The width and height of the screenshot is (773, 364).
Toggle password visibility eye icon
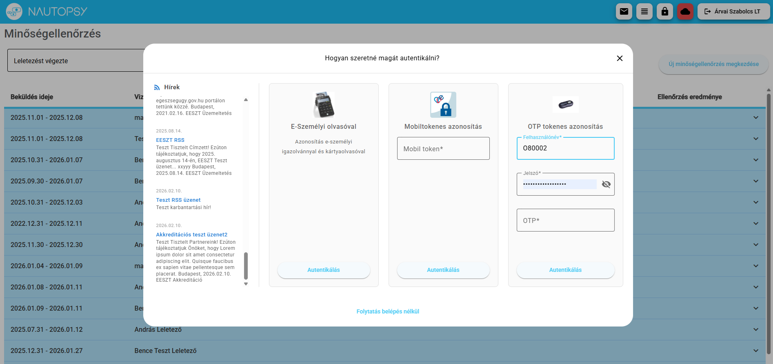(x=606, y=184)
